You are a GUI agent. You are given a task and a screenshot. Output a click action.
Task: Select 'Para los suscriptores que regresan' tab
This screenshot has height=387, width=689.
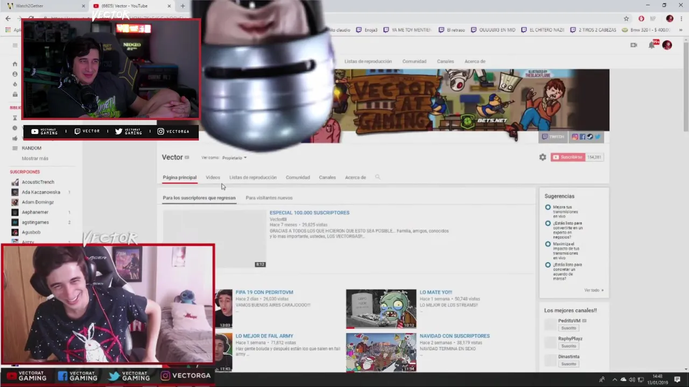(199, 198)
